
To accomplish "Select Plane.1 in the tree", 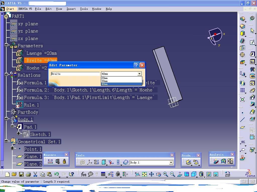I will click(x=33, y=156).
